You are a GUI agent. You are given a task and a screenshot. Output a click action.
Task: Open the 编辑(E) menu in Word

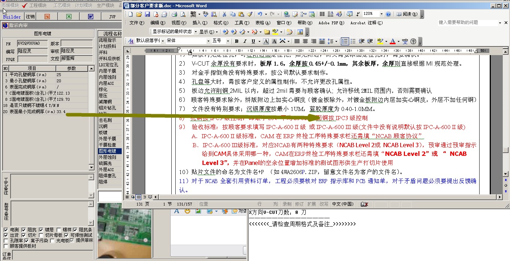pyautogui.click(x=158, y=23)
